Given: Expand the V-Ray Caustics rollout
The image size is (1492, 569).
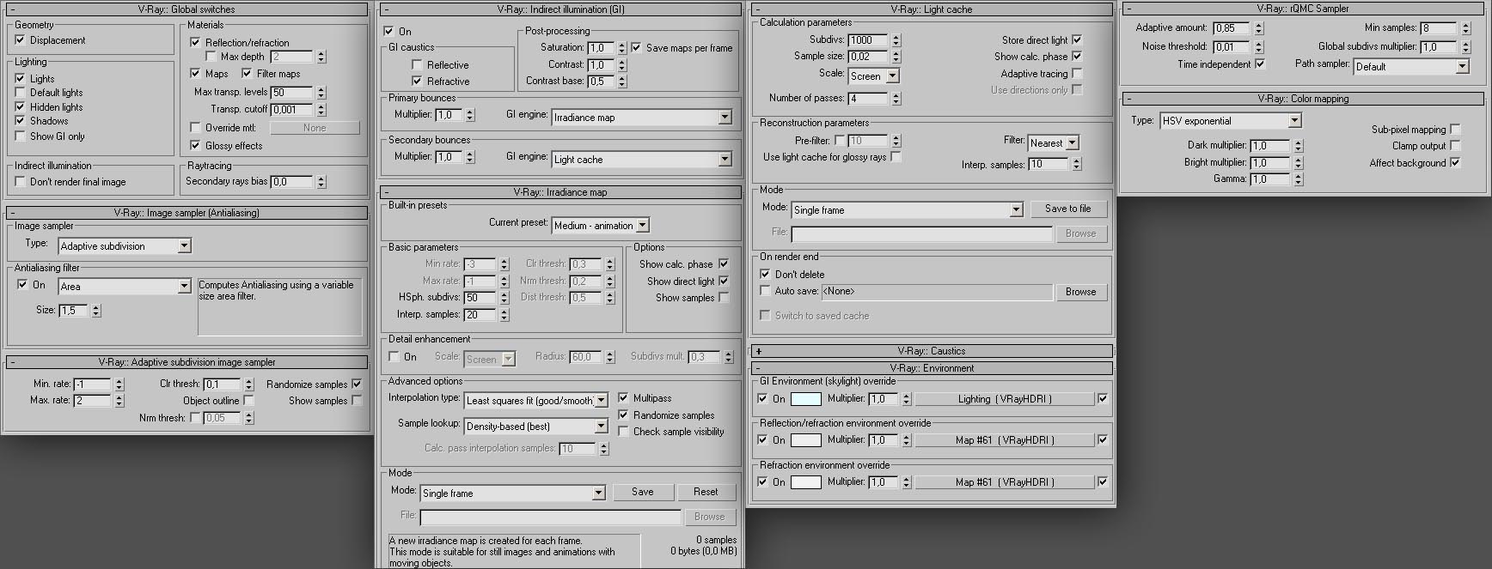Looking at the screenshot, I should tap(932, 351).
